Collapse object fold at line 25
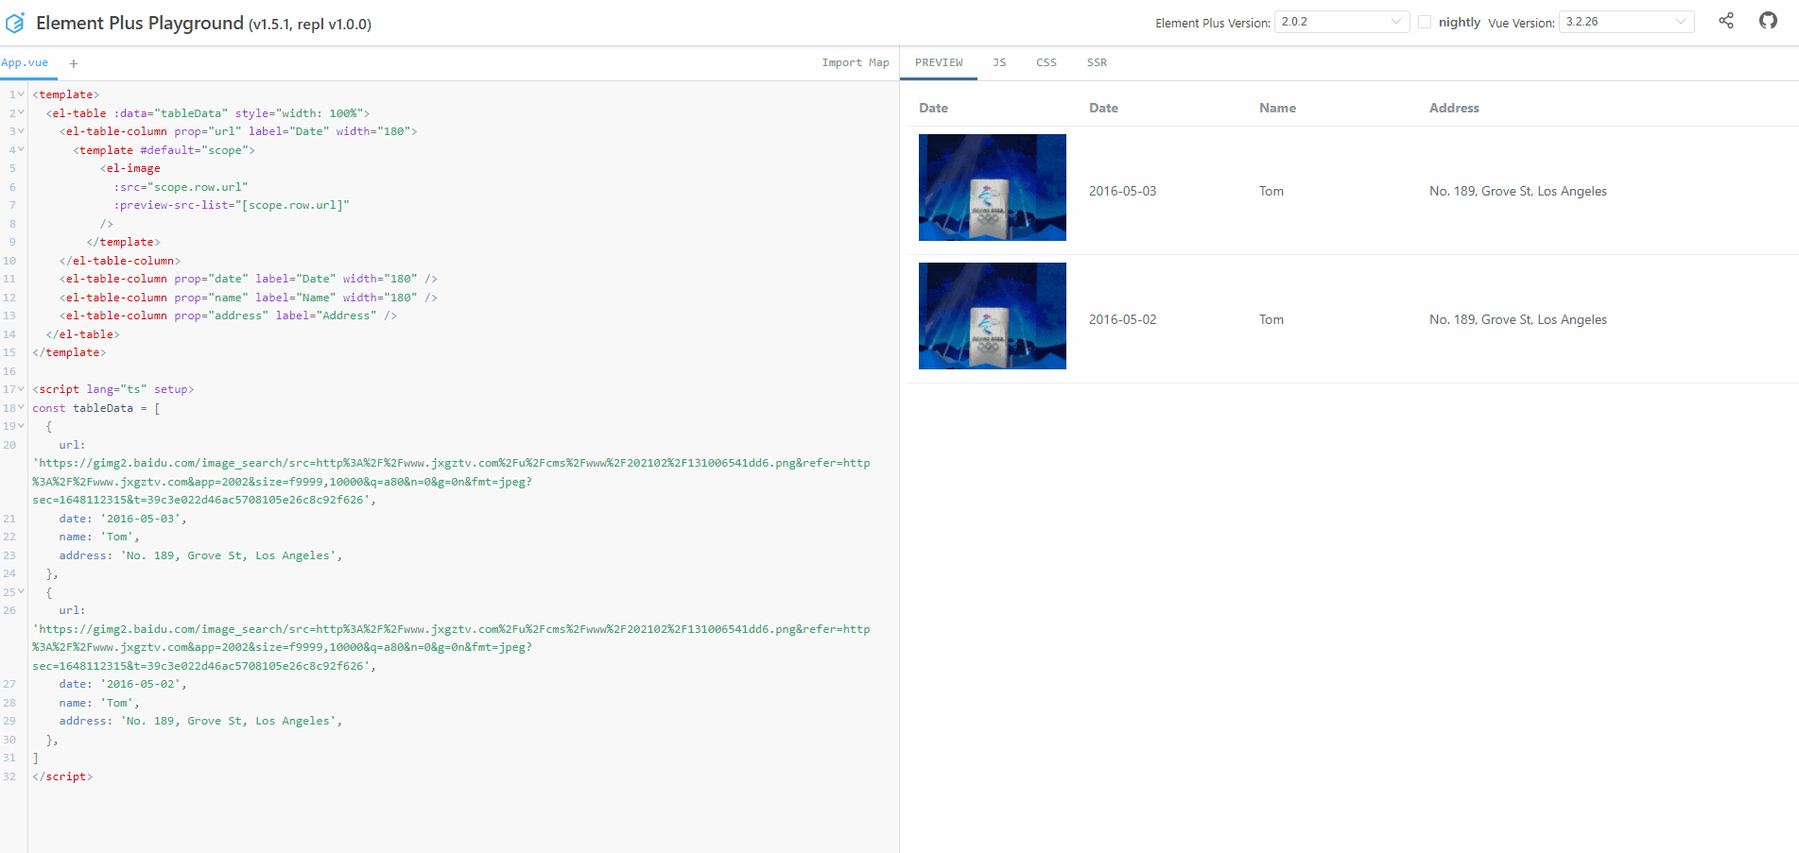The image size is (1799, 853). pos(21,592)
